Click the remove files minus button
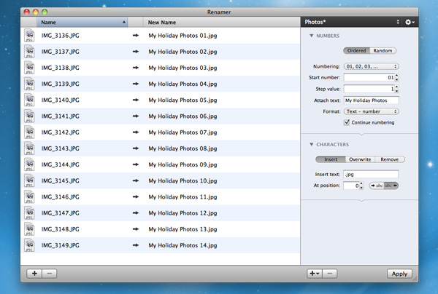 pos(49,274)
